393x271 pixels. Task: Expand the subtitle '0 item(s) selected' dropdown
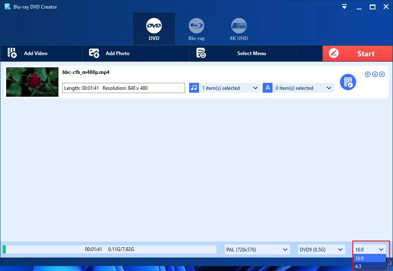coord(303,88)
